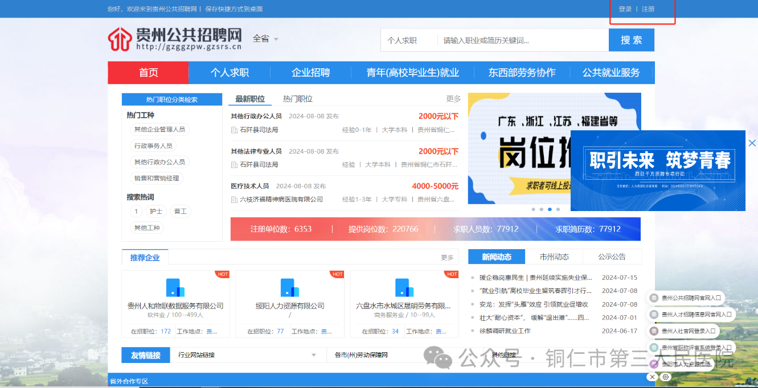Click the 搜索 search button

[631, 40]
